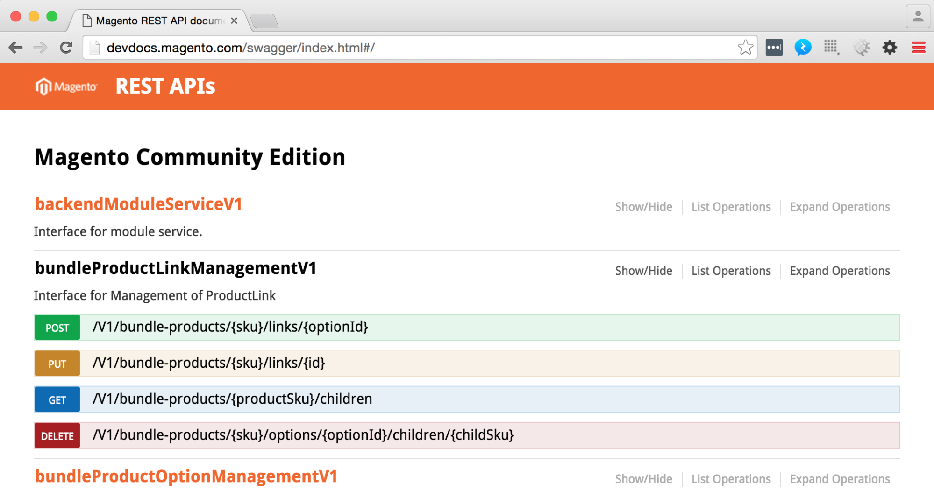Expand the POST links/{optionId} endpoint path

pyautogui.click(x=230, y=327)
